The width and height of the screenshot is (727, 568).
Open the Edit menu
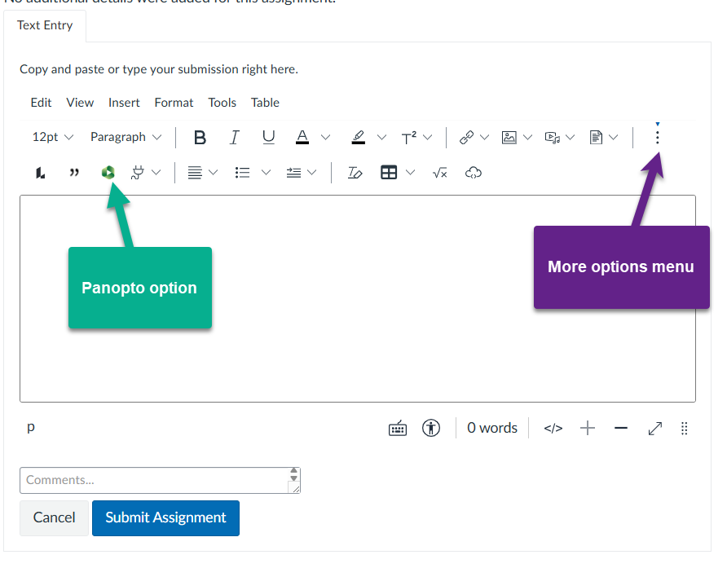coord(41,103)
